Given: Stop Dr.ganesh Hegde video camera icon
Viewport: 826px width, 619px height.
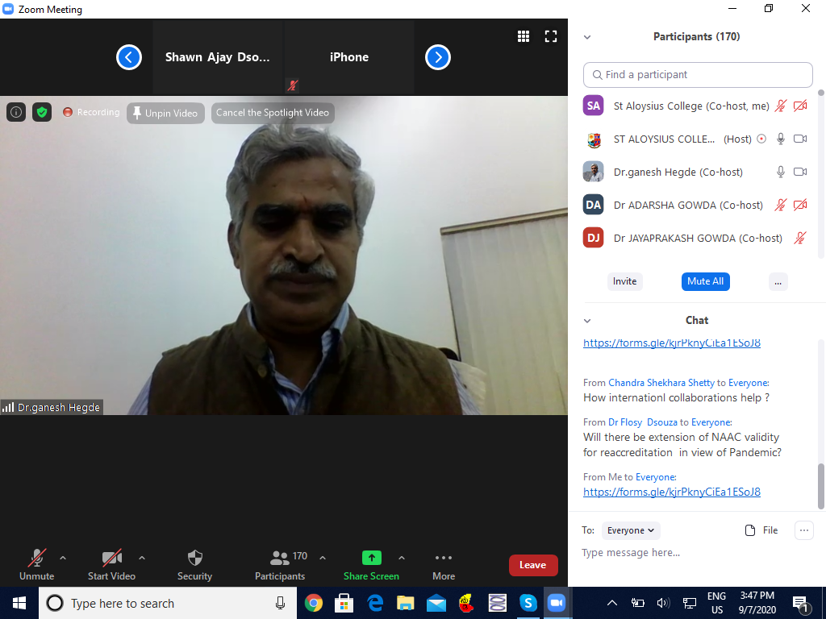Looking at the screenshot, I should (800, 172).
